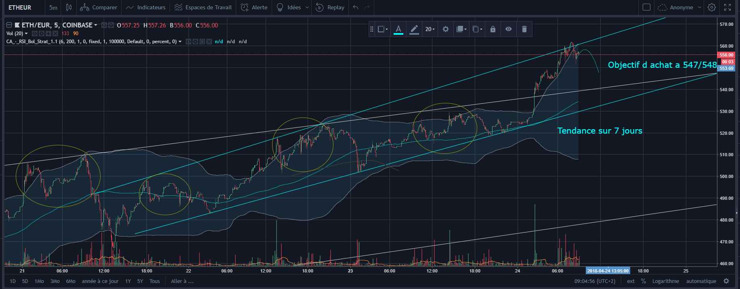Open the Anonyme cloud save menu
Viewport: 740px width, 289px height.
click(679, 7)
